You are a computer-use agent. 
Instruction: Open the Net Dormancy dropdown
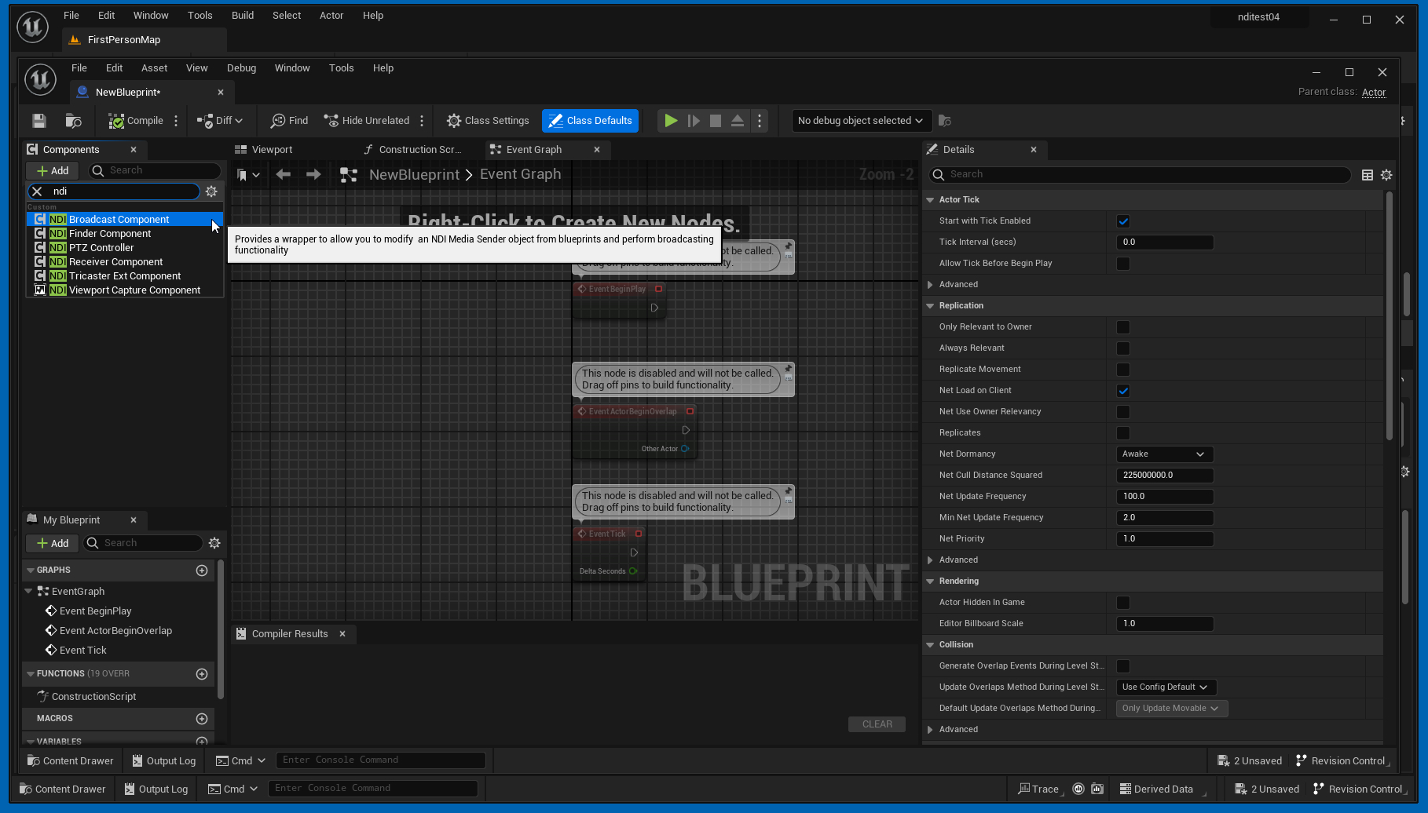pyautogui.click(x=1164, y=454)
